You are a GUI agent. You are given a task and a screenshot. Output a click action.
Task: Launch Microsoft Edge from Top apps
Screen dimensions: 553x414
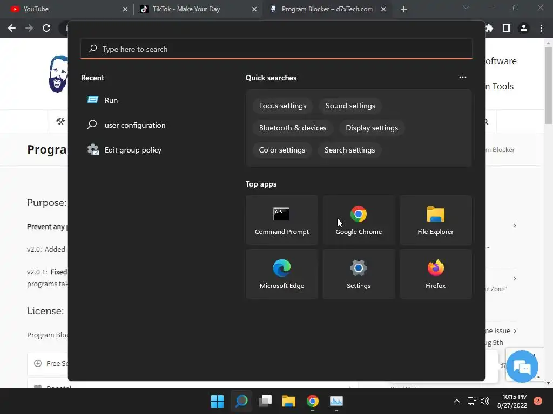pos(281,274)
